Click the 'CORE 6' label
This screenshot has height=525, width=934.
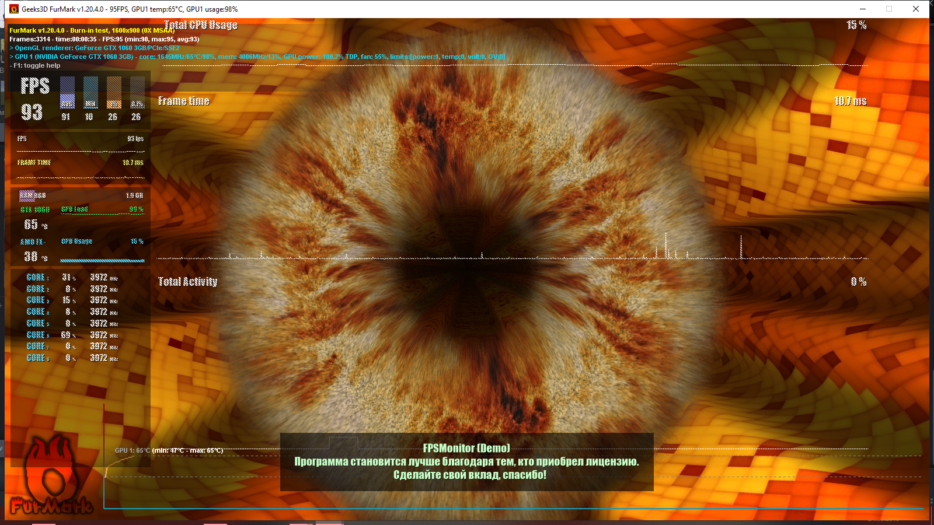point(38,335)
